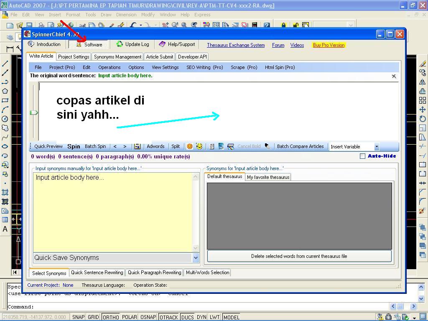Open the Article Submit tab

(159, 57)
